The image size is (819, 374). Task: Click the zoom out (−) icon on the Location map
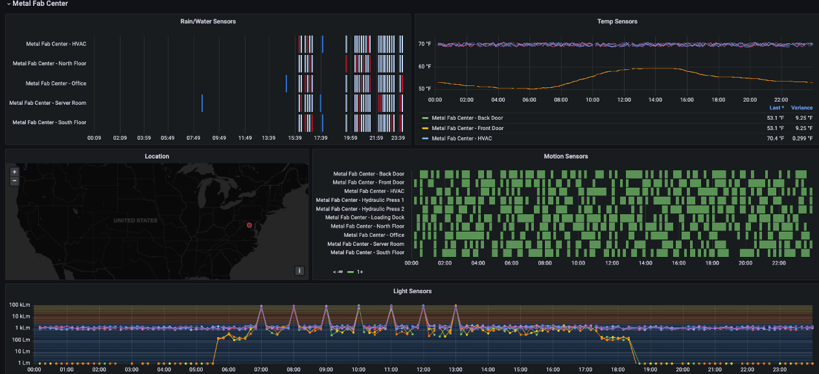coord(14,180)
